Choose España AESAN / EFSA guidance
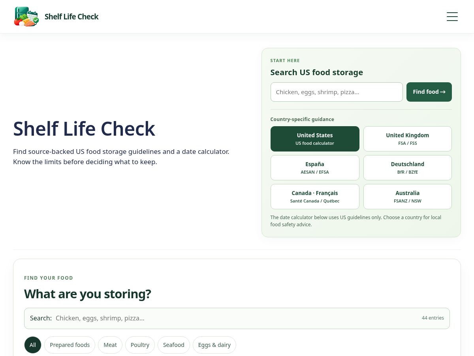Viewport: 474px width, 356px height. coord(315,168)
